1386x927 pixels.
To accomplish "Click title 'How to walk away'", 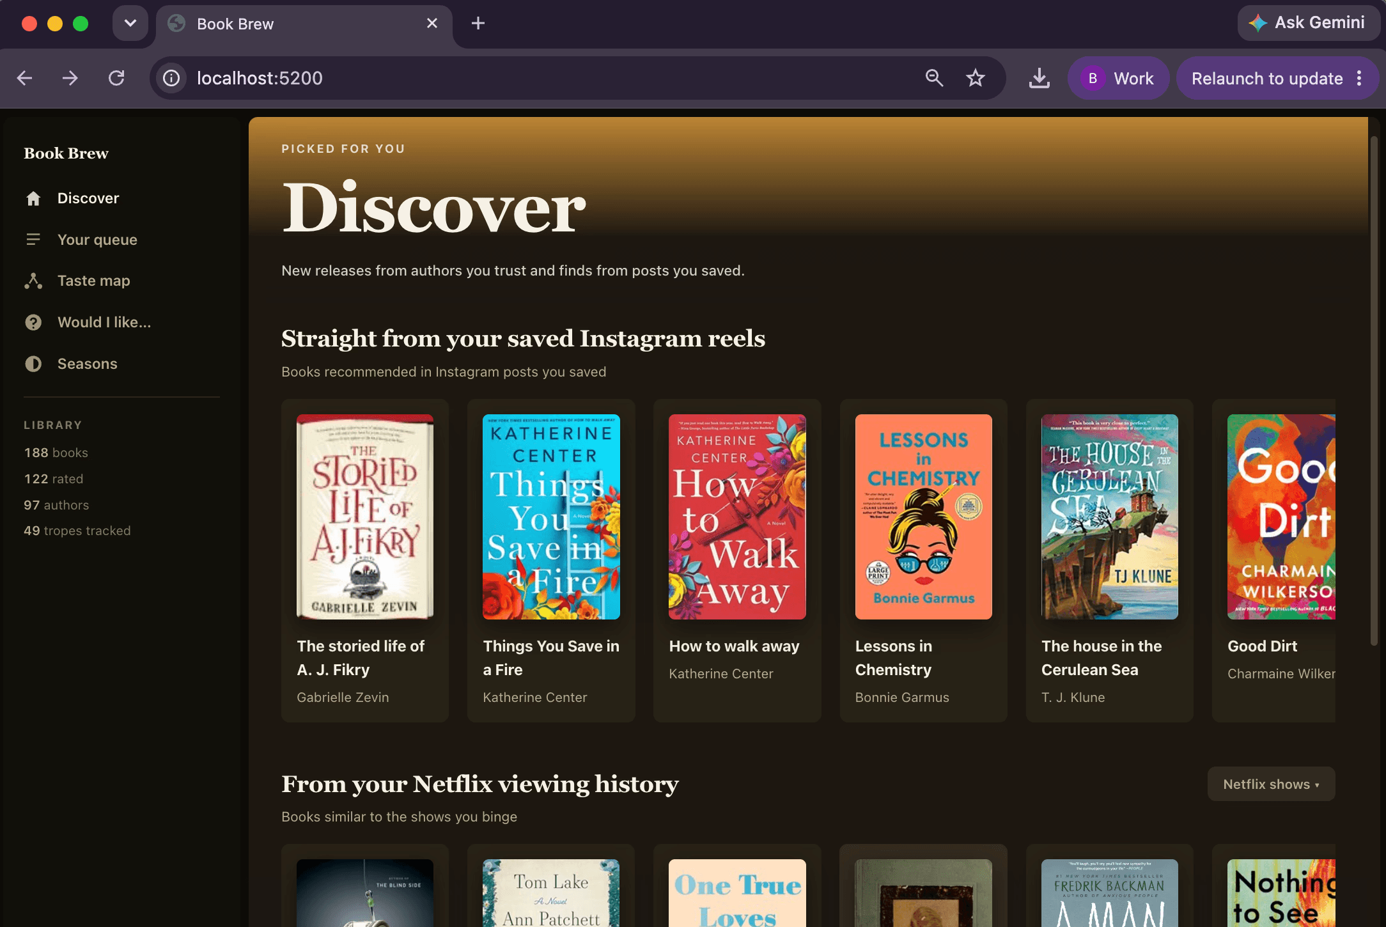I will (x=734, y=646).
